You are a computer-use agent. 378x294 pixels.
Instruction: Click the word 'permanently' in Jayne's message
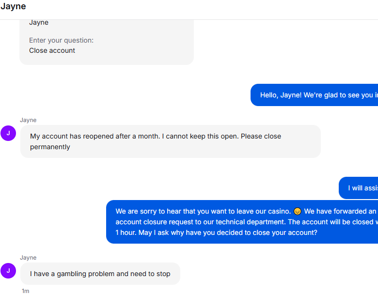50,147
